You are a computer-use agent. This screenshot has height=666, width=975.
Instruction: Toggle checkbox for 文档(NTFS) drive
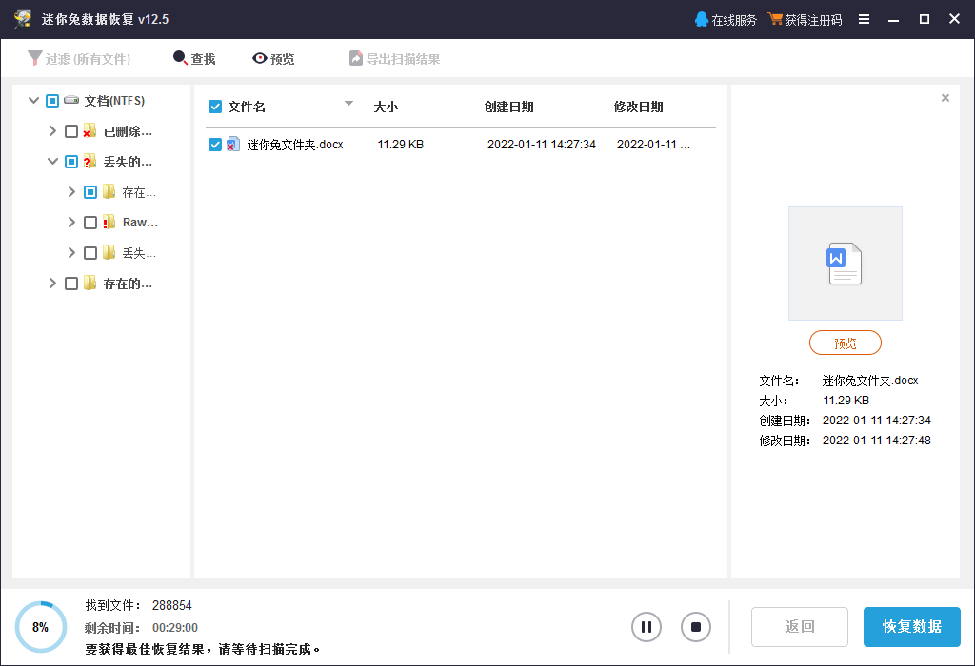[x=52, y=101]
